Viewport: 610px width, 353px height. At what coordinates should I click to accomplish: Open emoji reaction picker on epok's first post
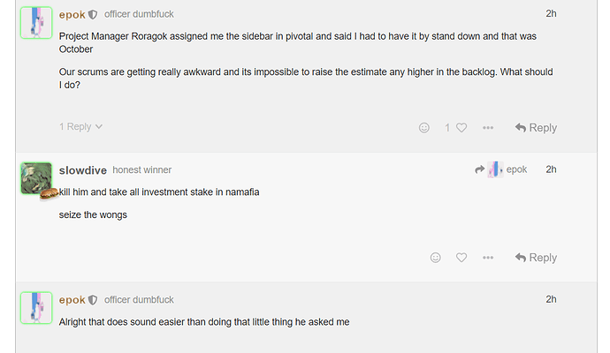click(424, 128)
